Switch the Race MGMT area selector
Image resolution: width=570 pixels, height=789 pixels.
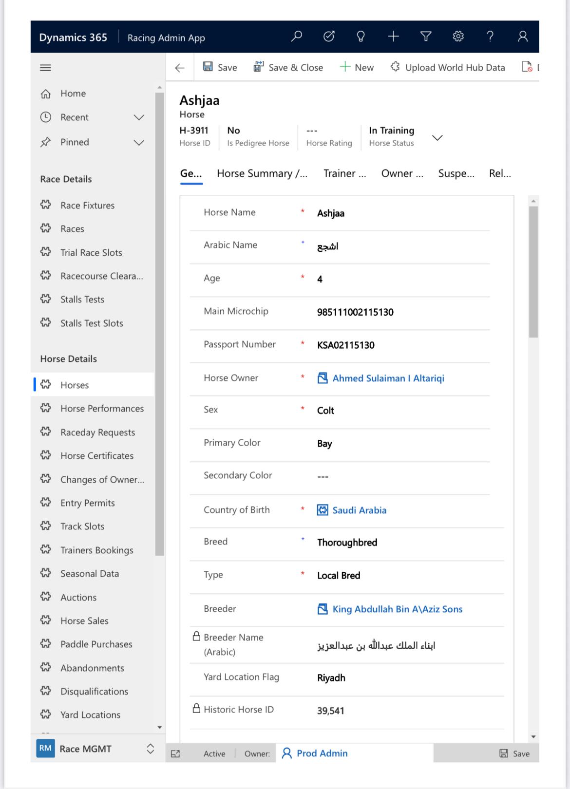[x=150, y=749]
